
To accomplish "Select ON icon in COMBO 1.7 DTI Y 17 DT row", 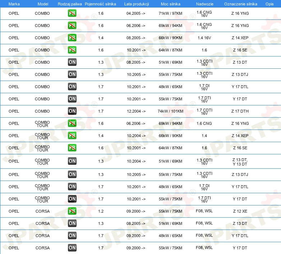I will point(72,99).
